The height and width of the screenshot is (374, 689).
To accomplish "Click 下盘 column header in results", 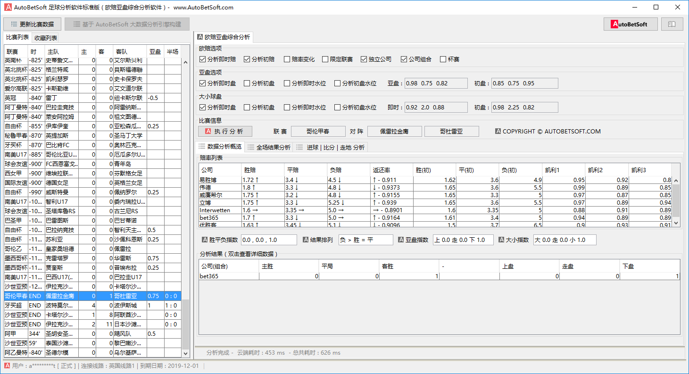I will pyautogui.click(x=649, y=266).
